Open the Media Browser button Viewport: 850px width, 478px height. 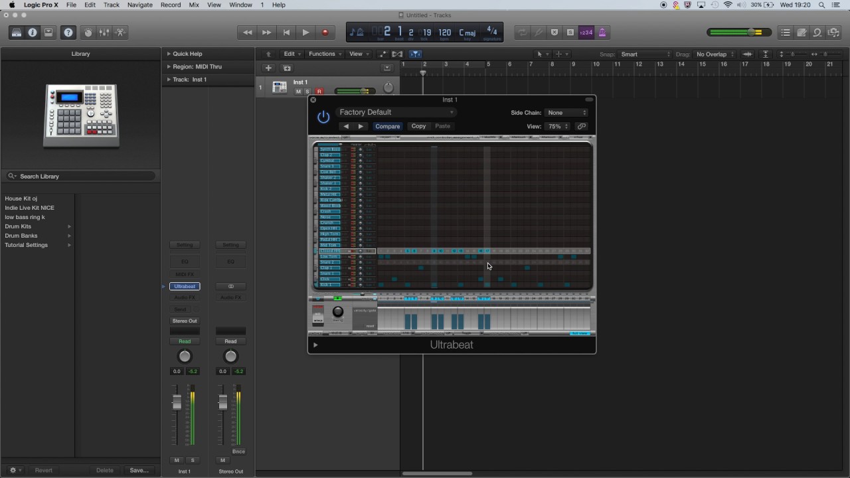click(833, 33)
